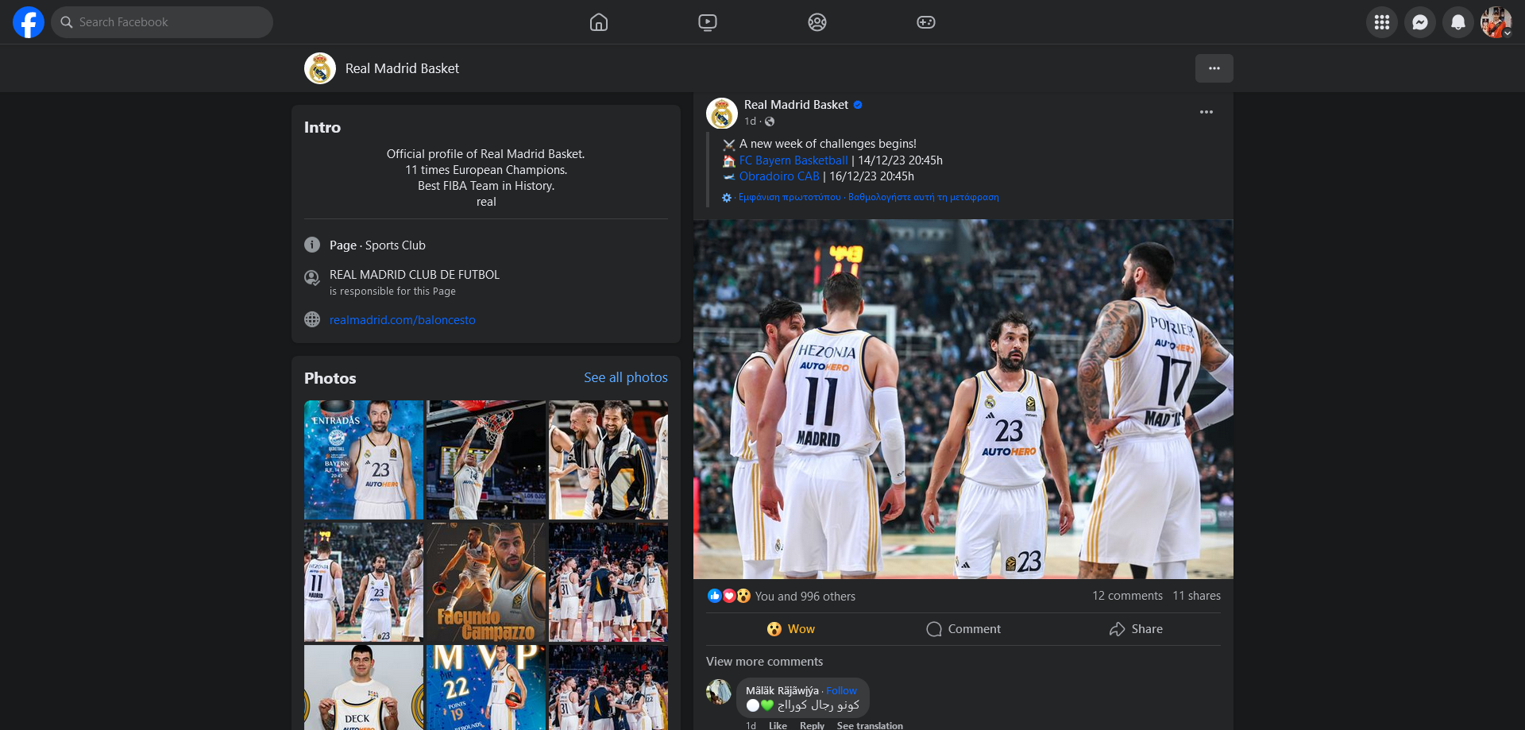
Task: Open the Gaming tab icon
Action: (926, 22)
